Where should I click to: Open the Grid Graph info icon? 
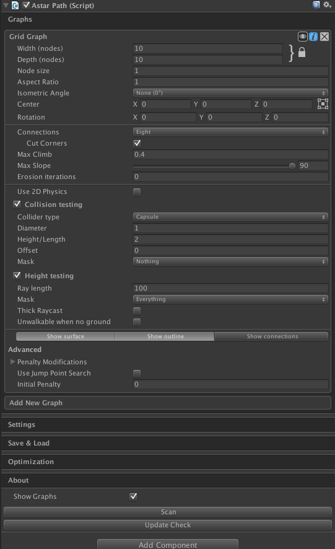(313, 37)
